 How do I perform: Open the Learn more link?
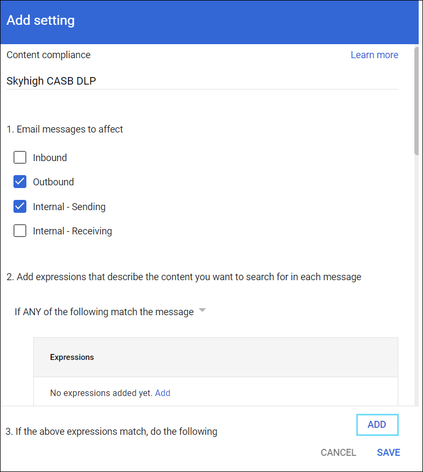[x=375, y=54]
